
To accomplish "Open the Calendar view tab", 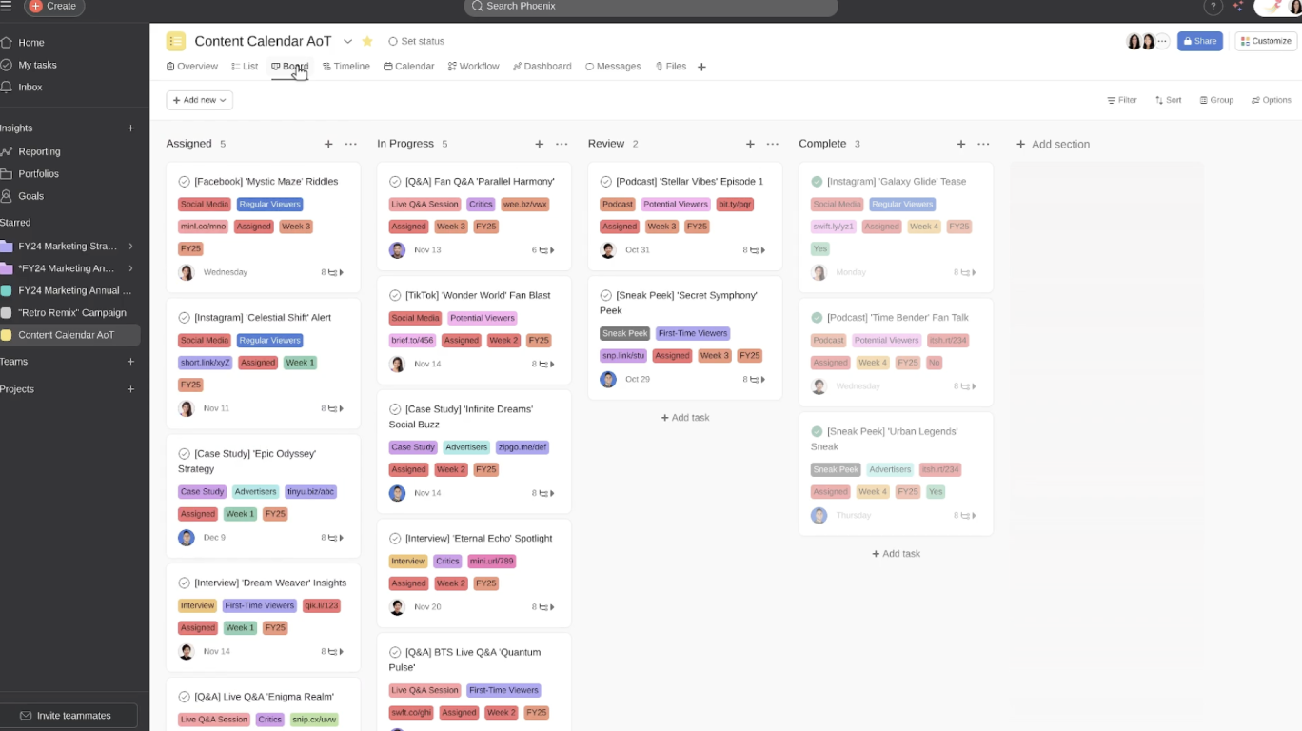I will click(408, 66).
